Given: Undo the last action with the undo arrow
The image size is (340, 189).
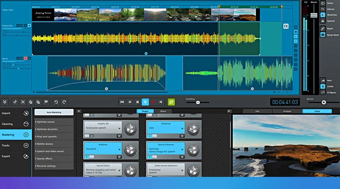Looking at the screenshot, I should 56,102.
